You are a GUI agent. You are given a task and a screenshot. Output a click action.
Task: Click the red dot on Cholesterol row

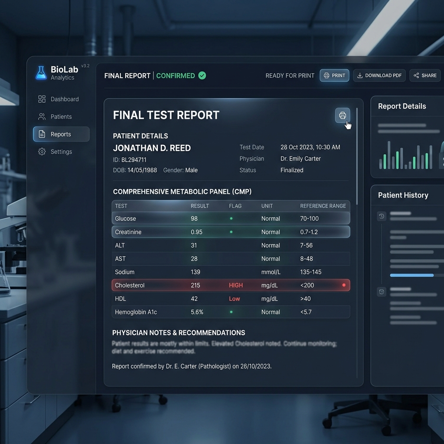pos(344,285)
